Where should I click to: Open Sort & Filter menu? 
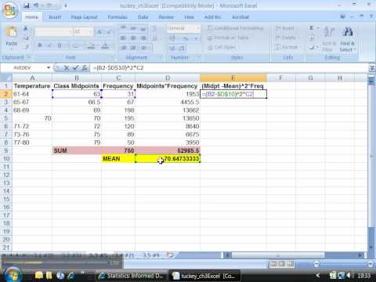tap(329, 38)
